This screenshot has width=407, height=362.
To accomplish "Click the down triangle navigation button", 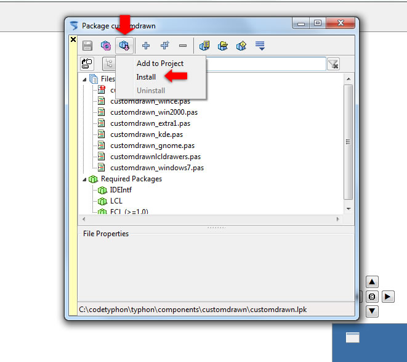I will click(x=372, y=311).
